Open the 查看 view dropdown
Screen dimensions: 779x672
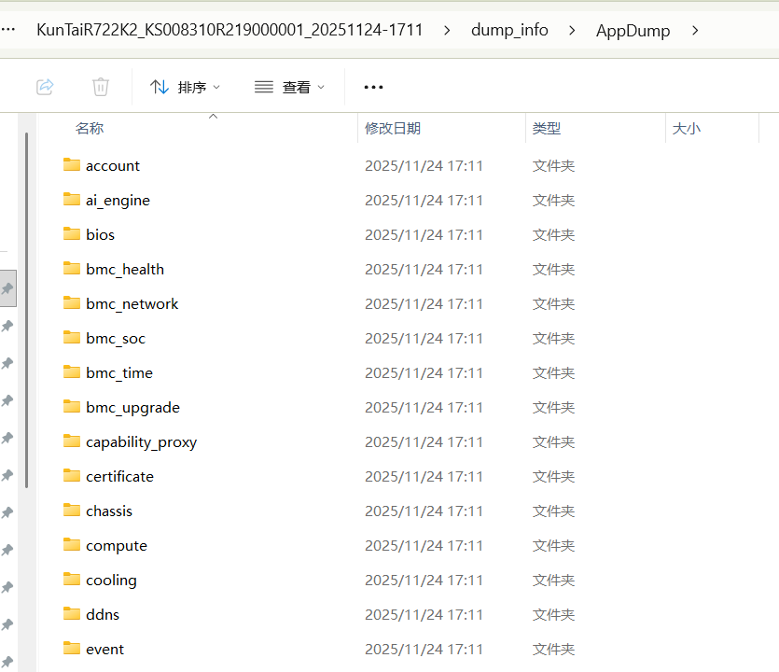(289, 87)
